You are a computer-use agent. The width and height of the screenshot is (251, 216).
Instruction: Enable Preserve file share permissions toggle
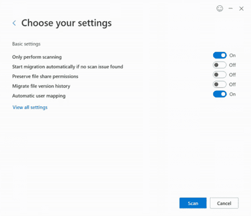(220, 75)
